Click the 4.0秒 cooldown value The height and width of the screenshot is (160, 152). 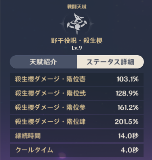(x=129, y=150)
